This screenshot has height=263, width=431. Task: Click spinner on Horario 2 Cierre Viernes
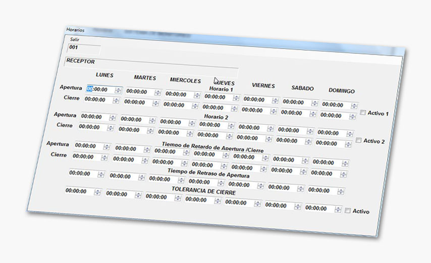pos(268,138)
